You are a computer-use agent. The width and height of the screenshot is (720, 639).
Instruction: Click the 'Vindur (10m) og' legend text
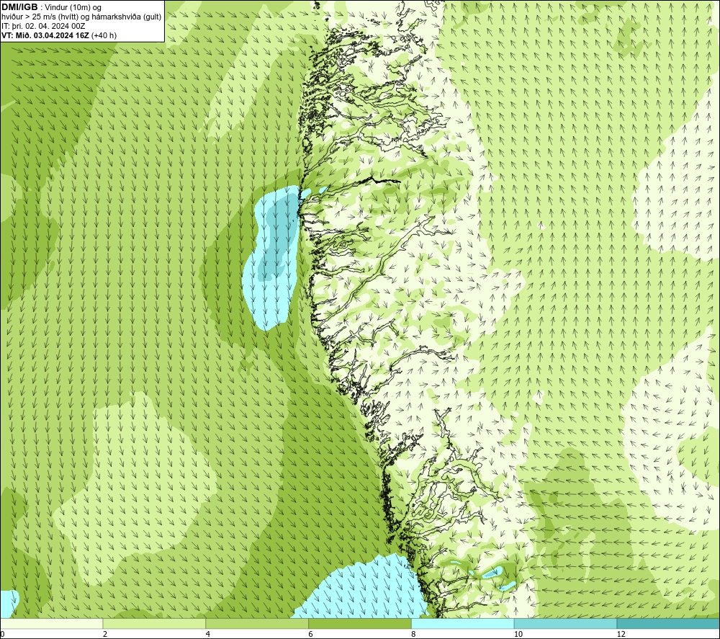[x=73, y=7]
